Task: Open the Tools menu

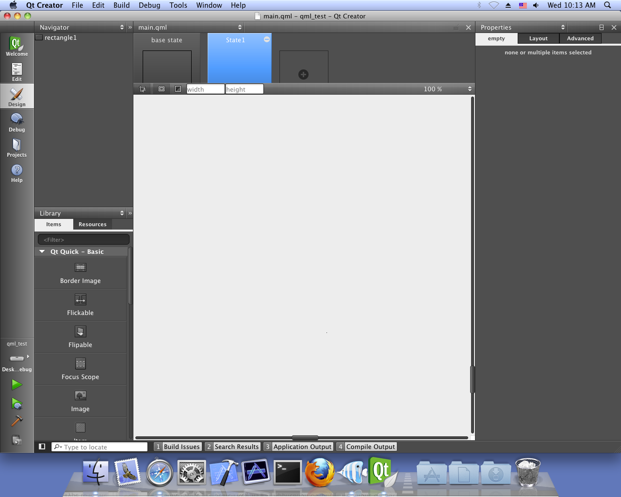Action: 178,5
